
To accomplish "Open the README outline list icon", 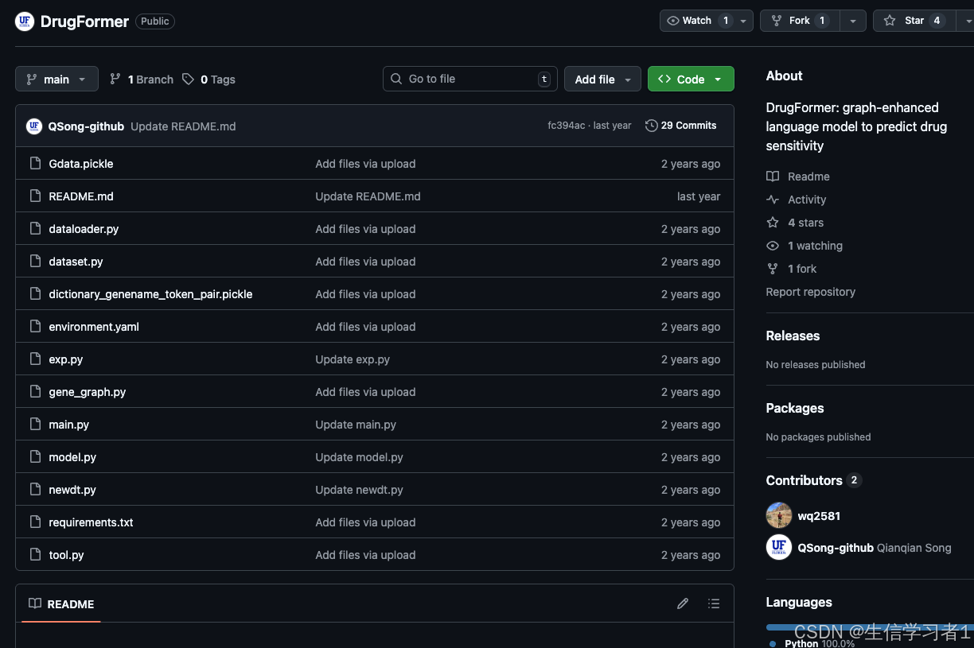I will (714, 603).
